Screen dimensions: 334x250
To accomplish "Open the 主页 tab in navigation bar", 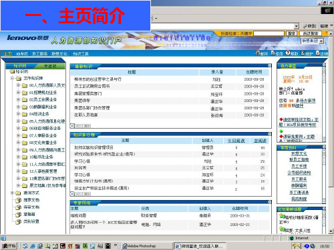I will pos(7,54).
